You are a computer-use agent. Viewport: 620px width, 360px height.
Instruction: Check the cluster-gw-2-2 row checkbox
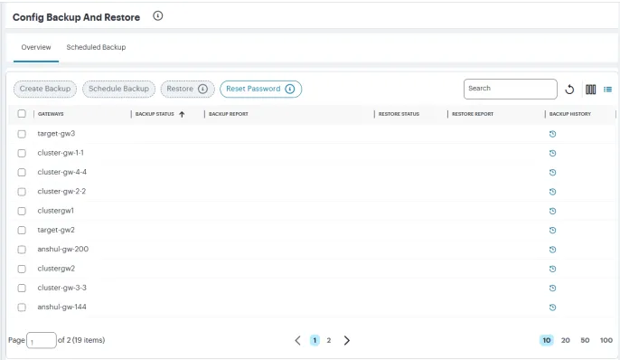click(22, 192)
